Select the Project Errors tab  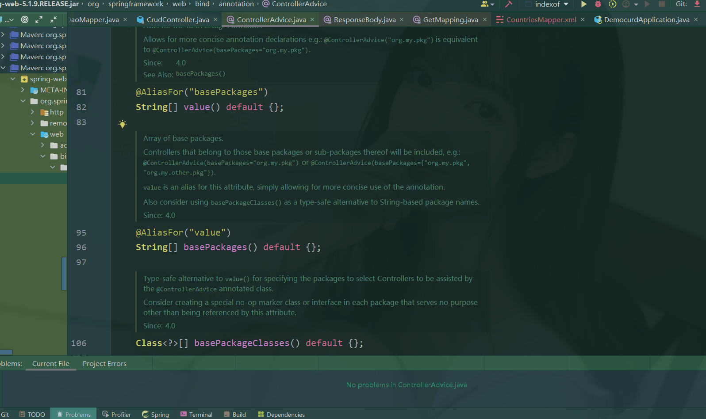click(x=104, y=363)
